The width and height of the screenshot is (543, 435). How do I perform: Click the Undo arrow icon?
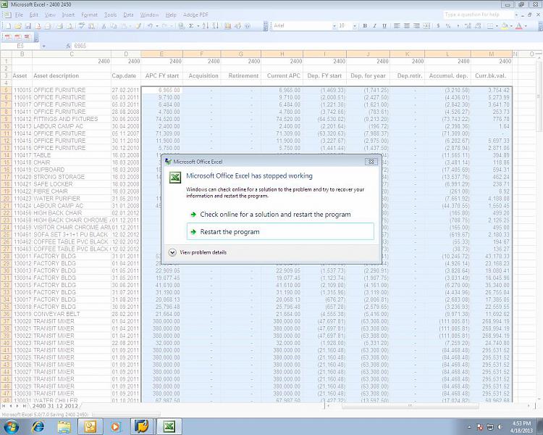tap(150, 26)
